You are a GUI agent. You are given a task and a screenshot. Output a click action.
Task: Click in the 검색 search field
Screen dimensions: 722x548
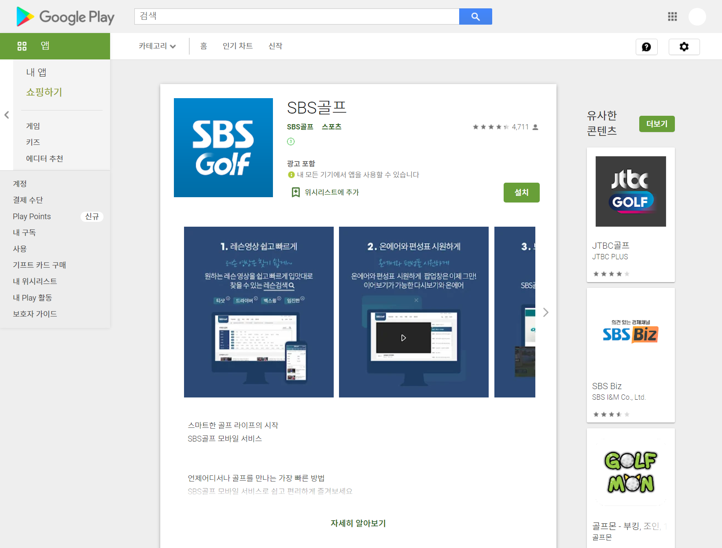pyautogui.click(x=297, y=16)
